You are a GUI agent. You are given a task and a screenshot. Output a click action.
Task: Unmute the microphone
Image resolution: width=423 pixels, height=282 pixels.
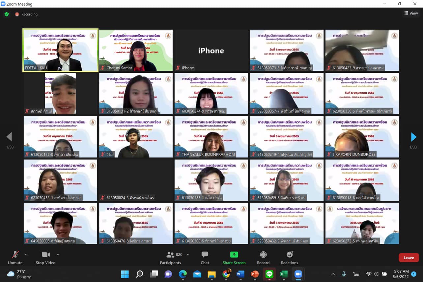click(15, 257)
